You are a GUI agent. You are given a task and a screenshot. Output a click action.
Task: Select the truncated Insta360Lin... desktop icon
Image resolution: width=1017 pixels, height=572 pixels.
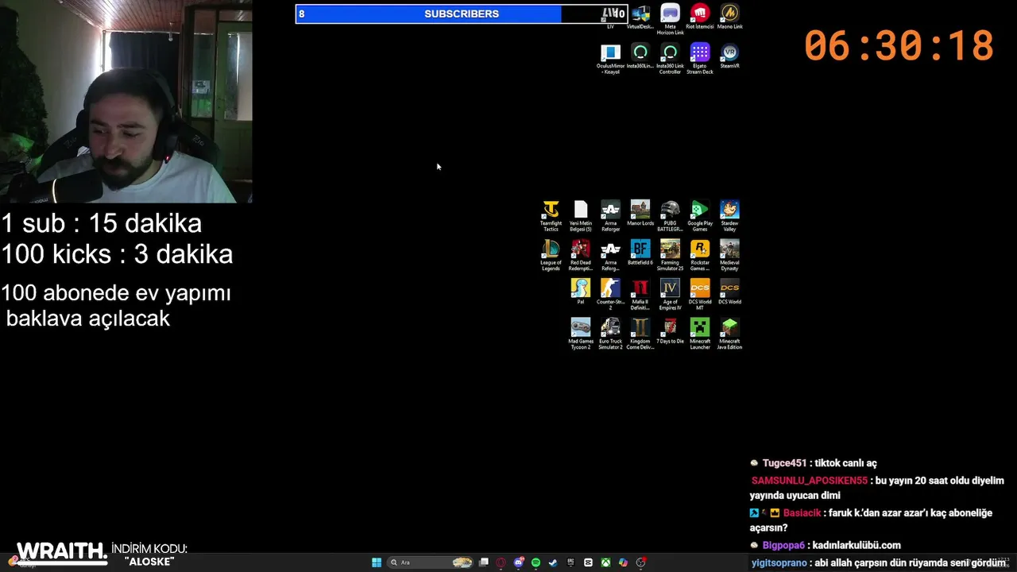pos(640,56)
